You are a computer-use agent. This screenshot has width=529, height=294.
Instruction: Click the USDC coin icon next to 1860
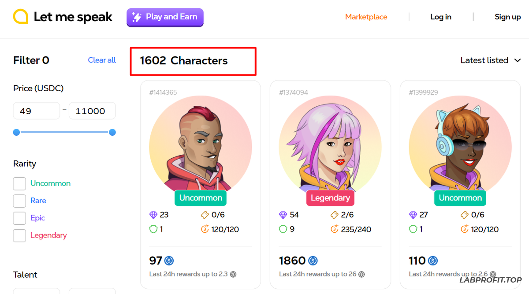[x=313, y=261]
